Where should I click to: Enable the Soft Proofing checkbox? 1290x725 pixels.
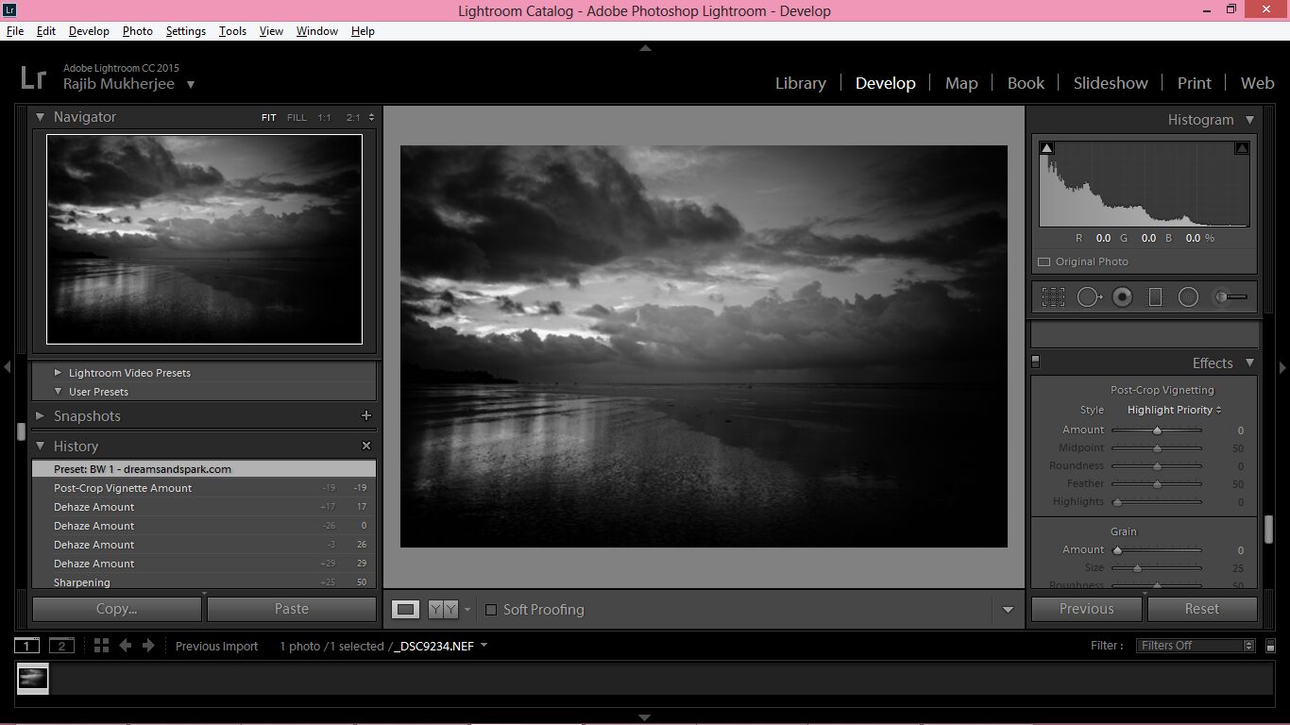tap(491, 610)
